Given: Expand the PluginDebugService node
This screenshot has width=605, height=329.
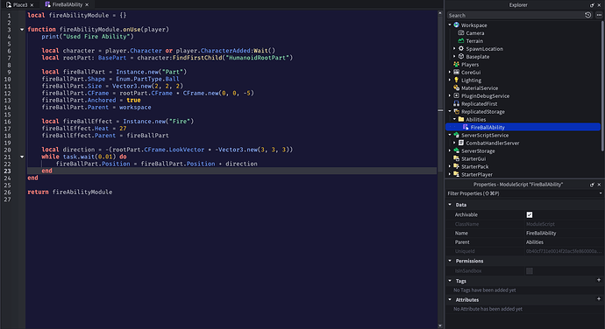Looking at the screenshot, I should click(450, 95).
